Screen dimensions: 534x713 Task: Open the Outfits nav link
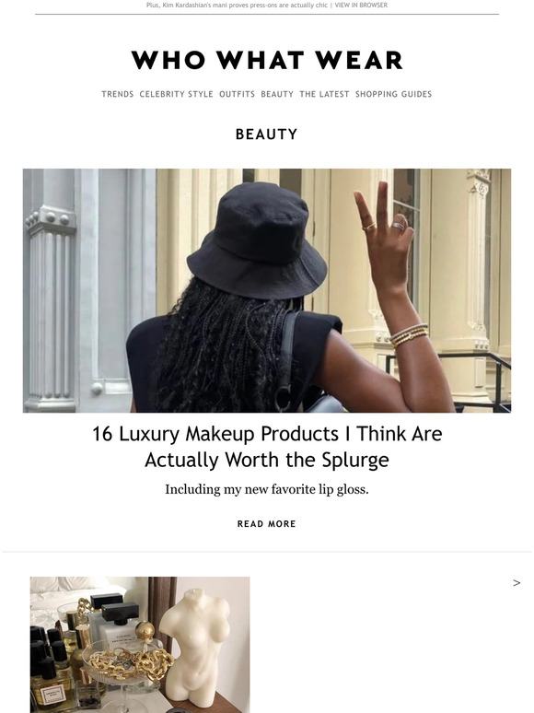[x=238, y=94]
